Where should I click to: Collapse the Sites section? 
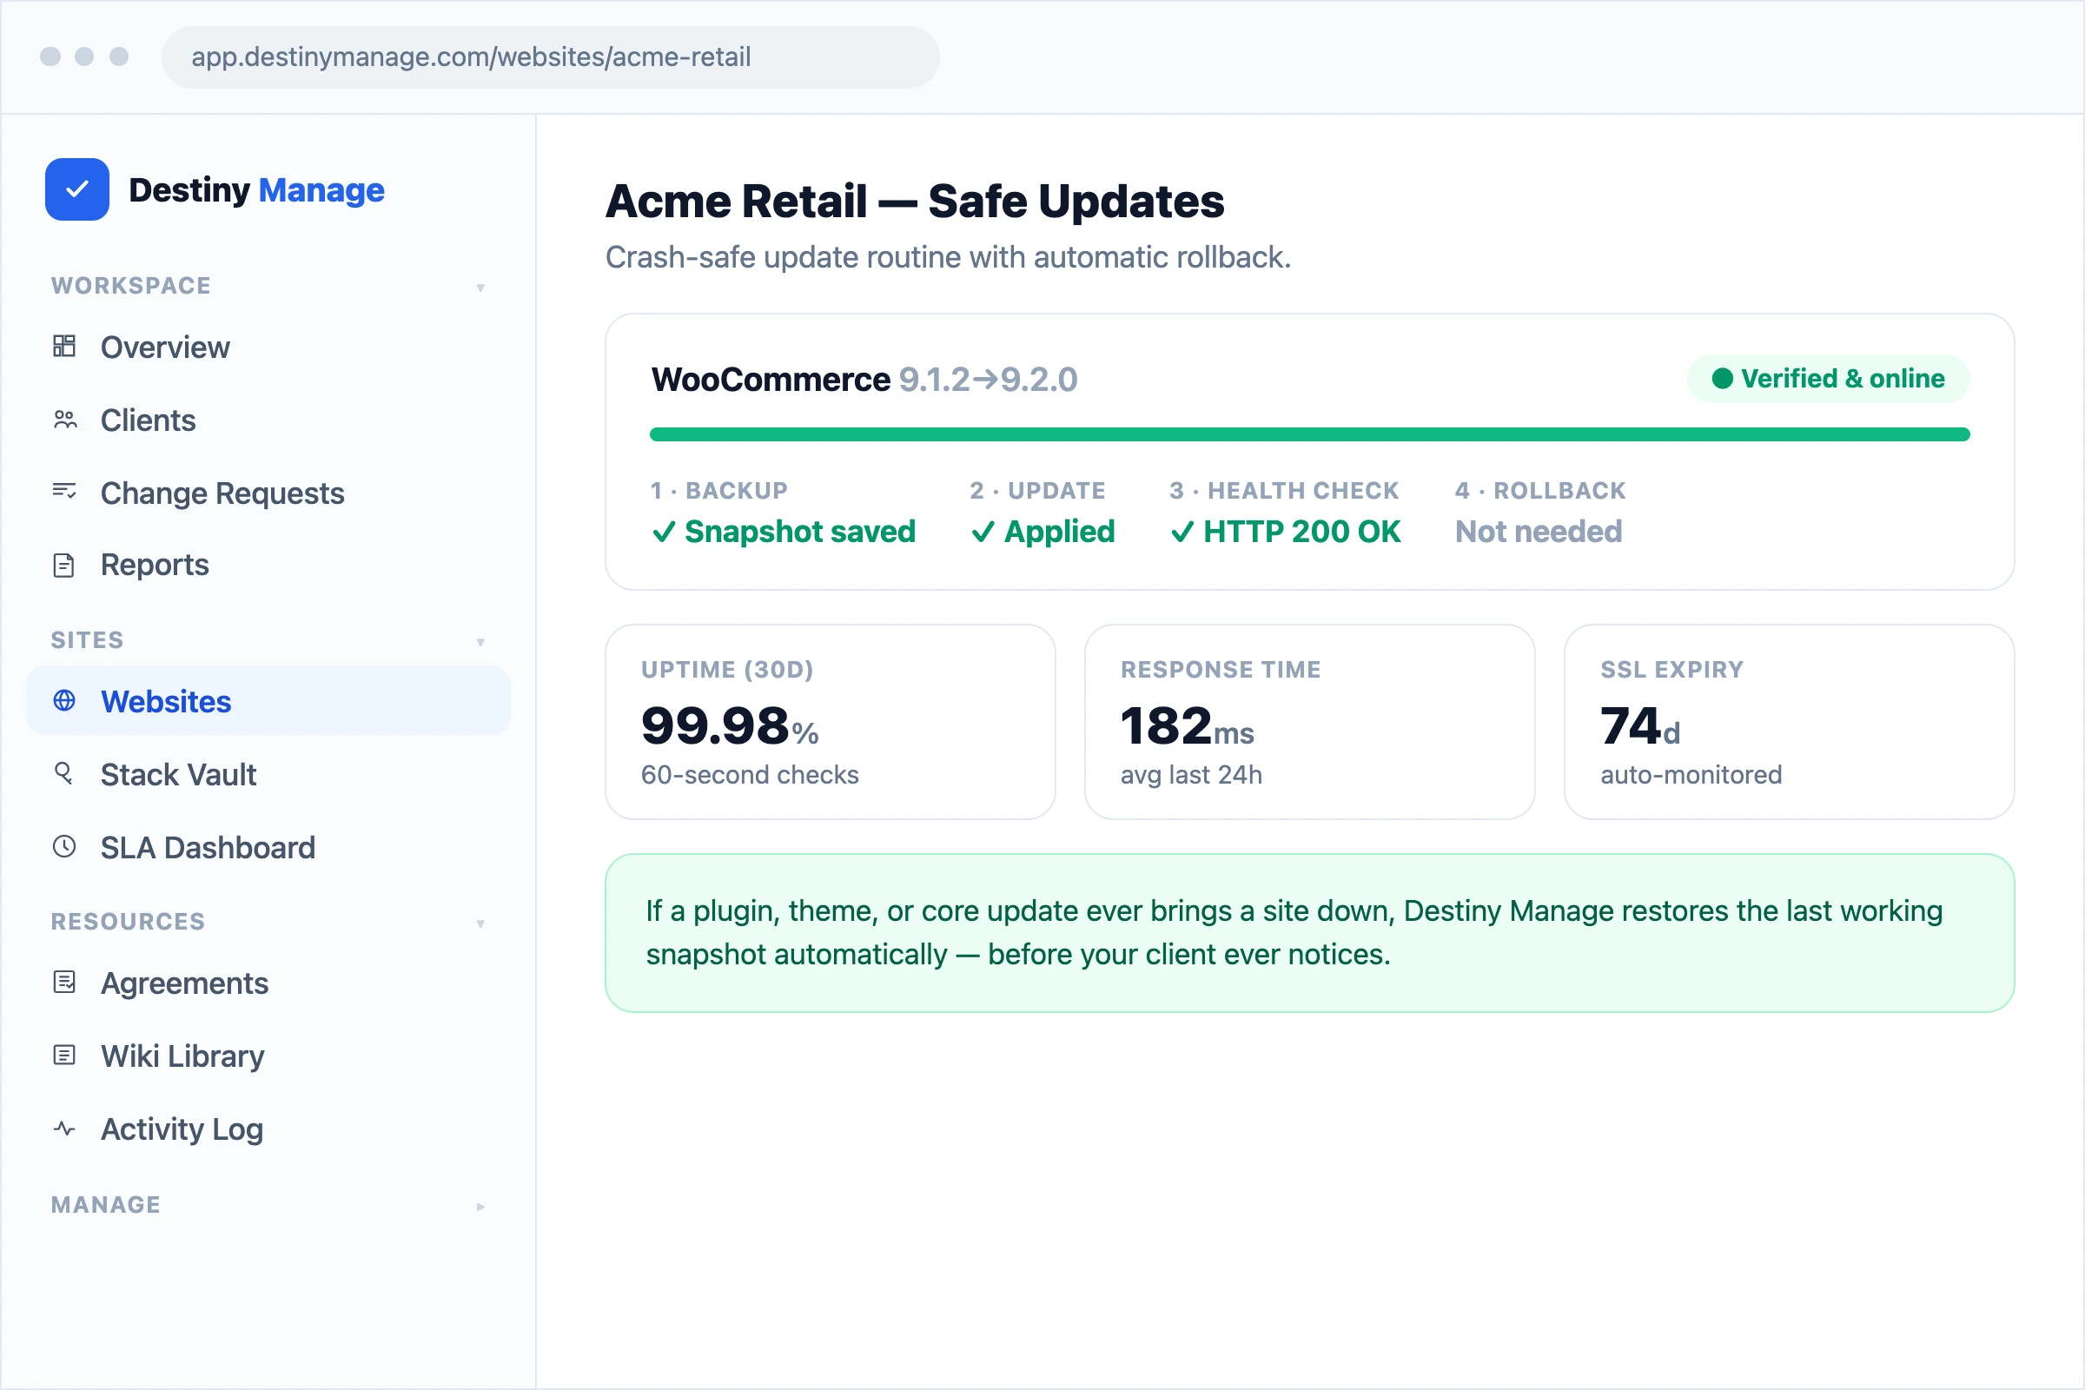[x=480, y=642]
